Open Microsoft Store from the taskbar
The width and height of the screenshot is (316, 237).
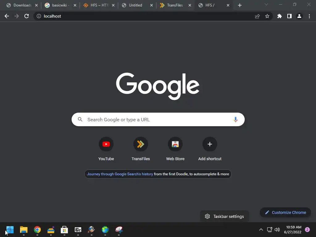point(64,230)
